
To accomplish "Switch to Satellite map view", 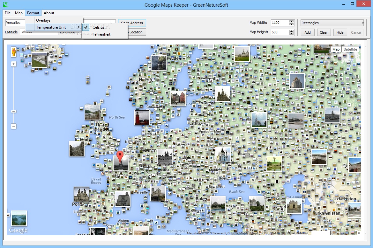I will (350, 49).
